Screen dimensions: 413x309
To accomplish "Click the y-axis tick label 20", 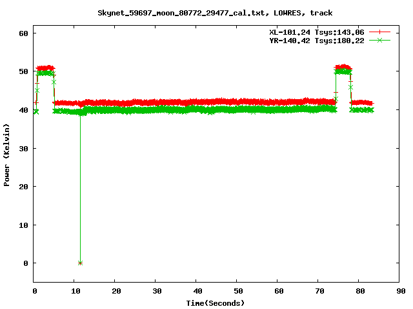I will (23, 187).
